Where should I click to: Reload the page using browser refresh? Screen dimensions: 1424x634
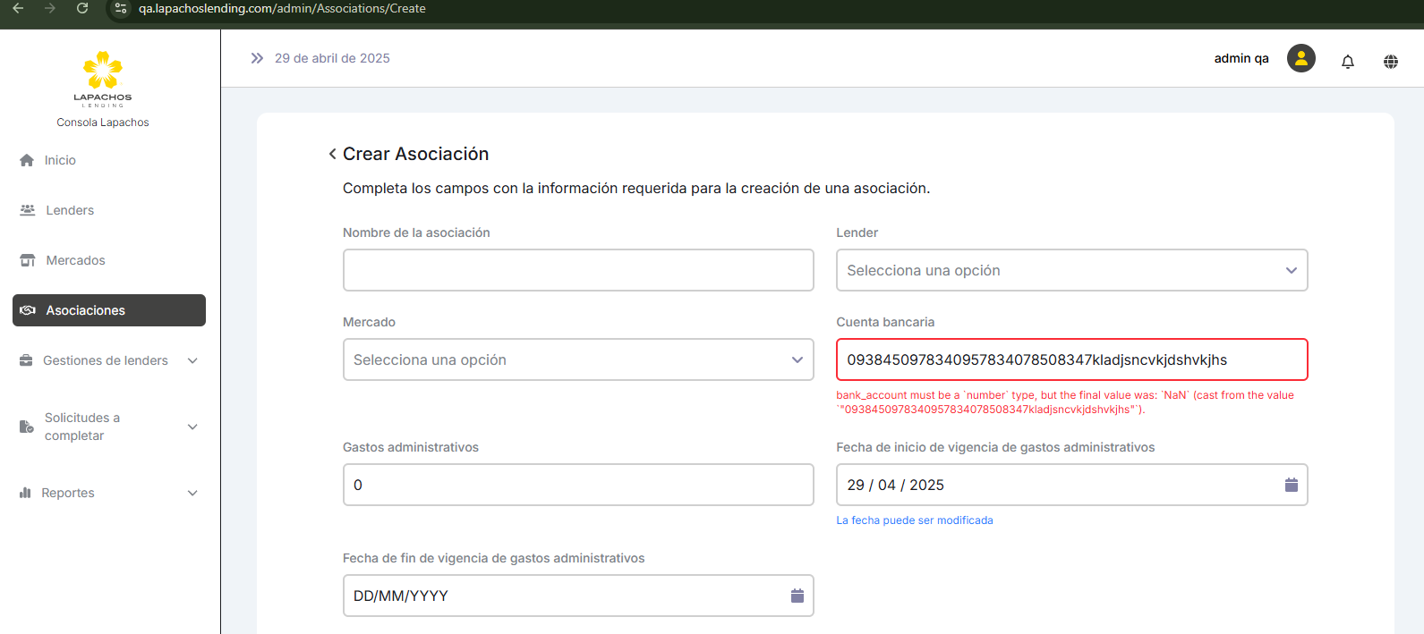[82, 9]
